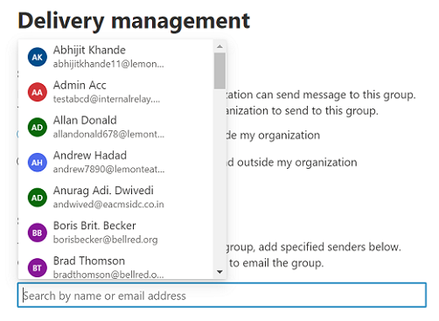This screenshot has height=321, width=439.
Task: Click email bradthomson@bellred.o...
Action: [x=108, y=275]
